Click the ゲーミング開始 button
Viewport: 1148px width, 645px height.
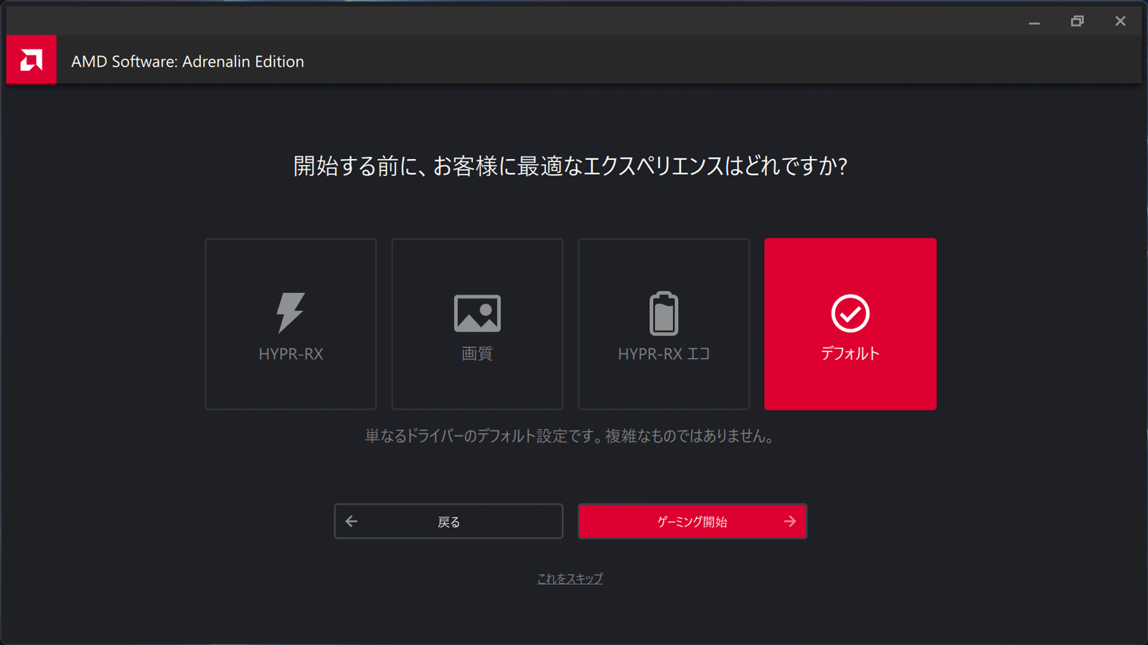pos(692,521)
